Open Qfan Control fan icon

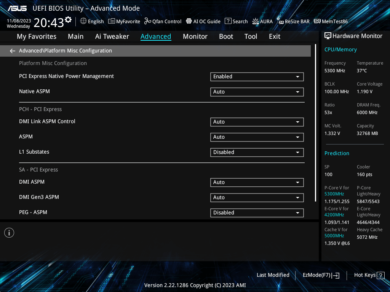pos(147,21)
